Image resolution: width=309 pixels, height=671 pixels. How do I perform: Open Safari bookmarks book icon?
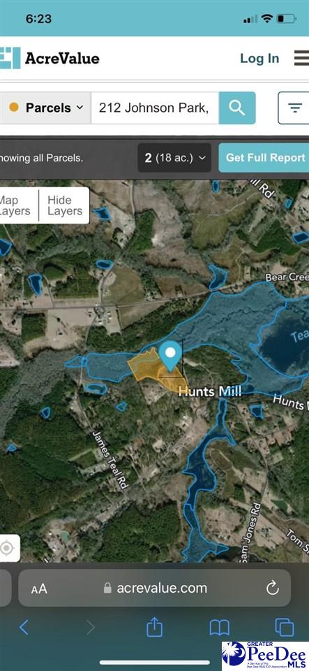(x=220, y=628)
